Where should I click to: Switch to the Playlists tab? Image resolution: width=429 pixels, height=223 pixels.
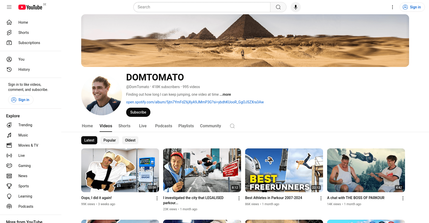click(x=186, y=126)
